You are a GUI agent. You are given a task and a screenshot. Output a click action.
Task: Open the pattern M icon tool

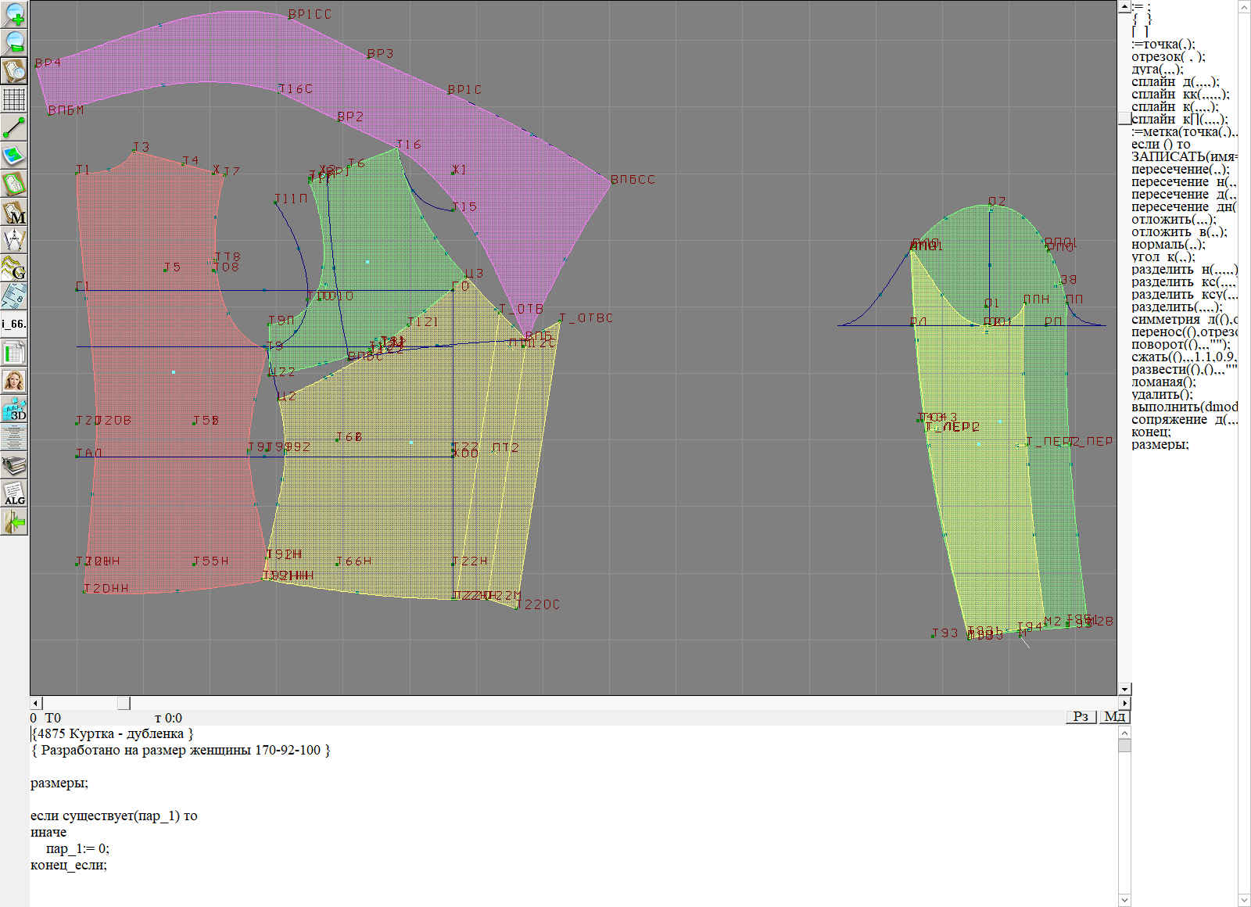pyautogui.click(x=14, y=212)
